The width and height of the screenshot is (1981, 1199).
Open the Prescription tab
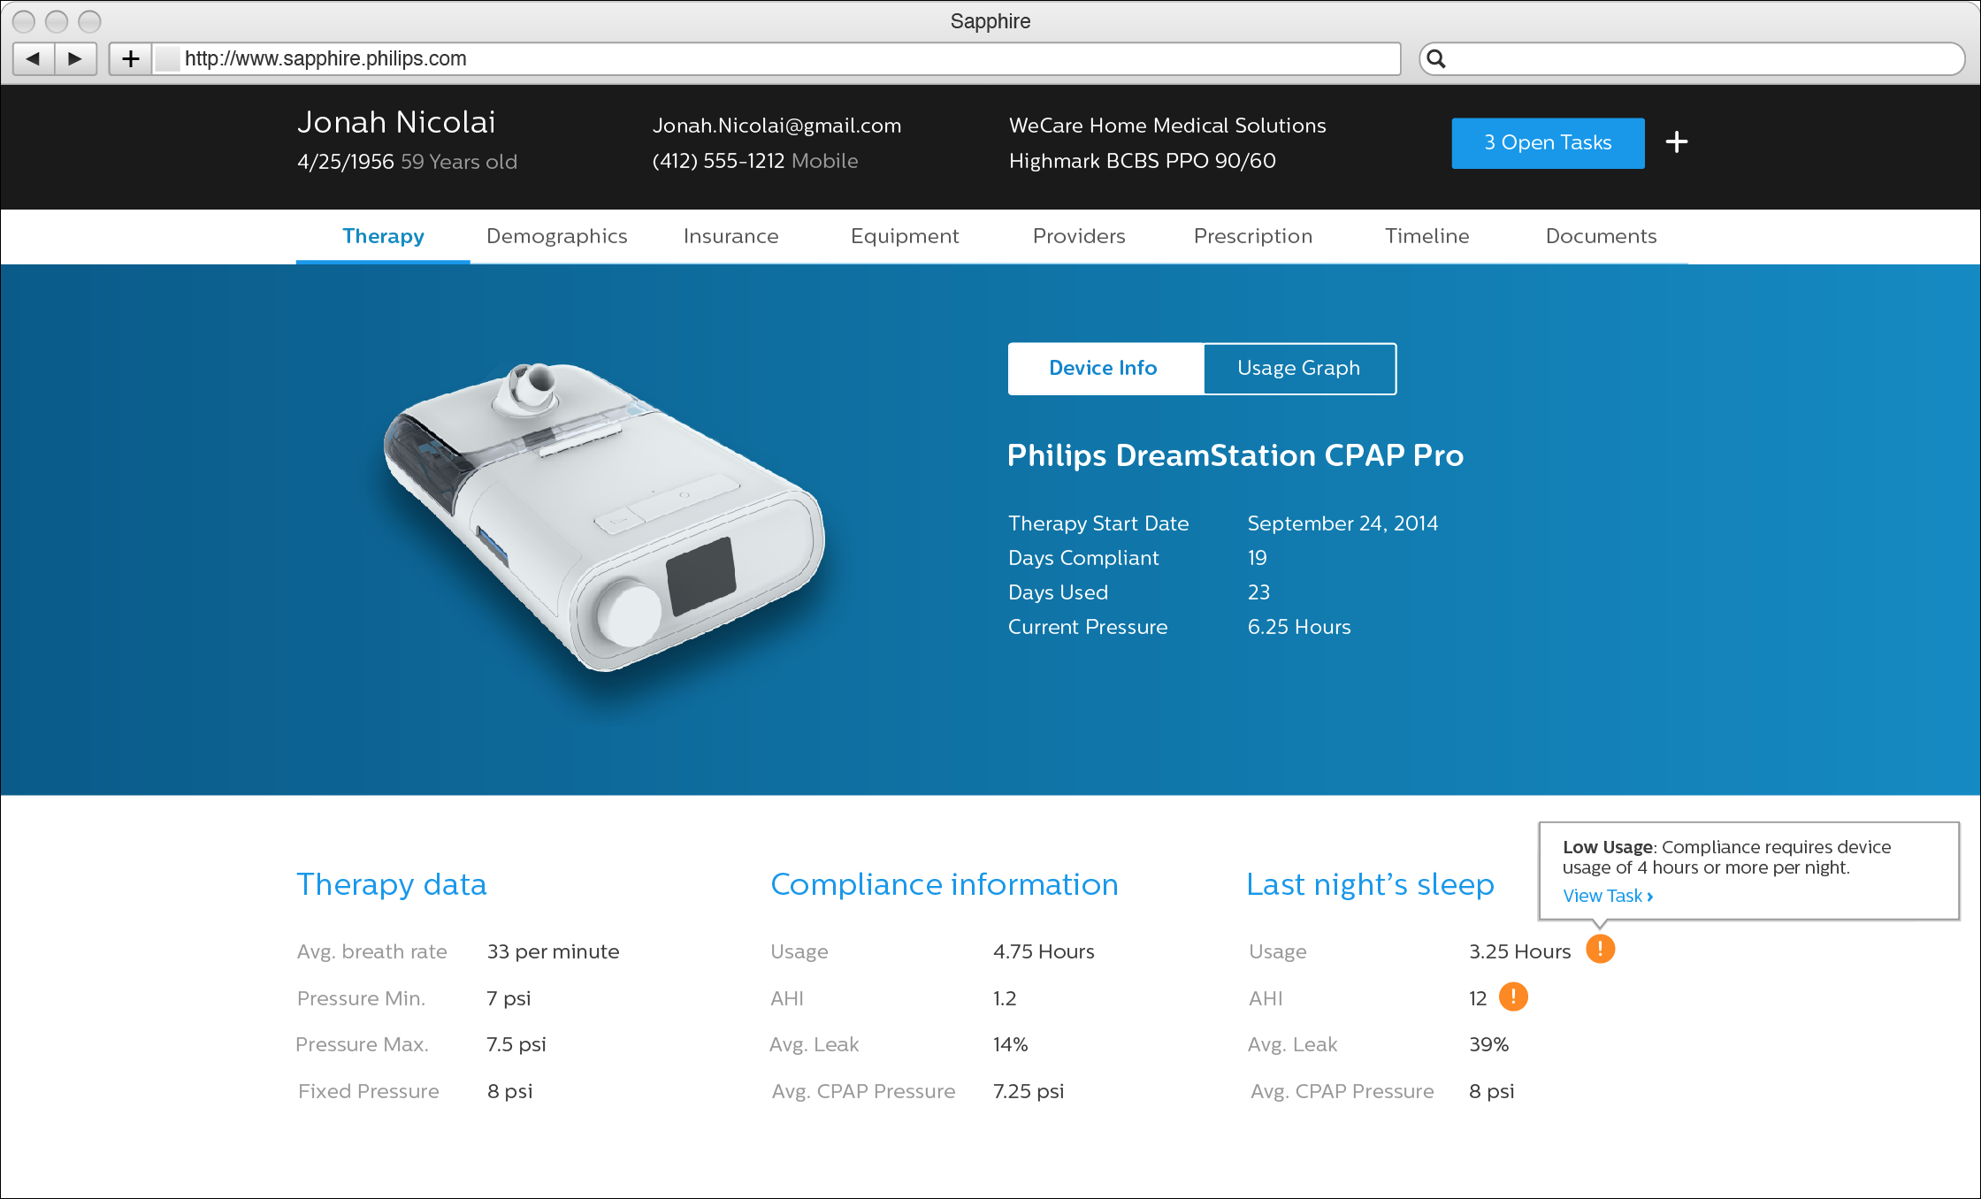point(1253,236)
